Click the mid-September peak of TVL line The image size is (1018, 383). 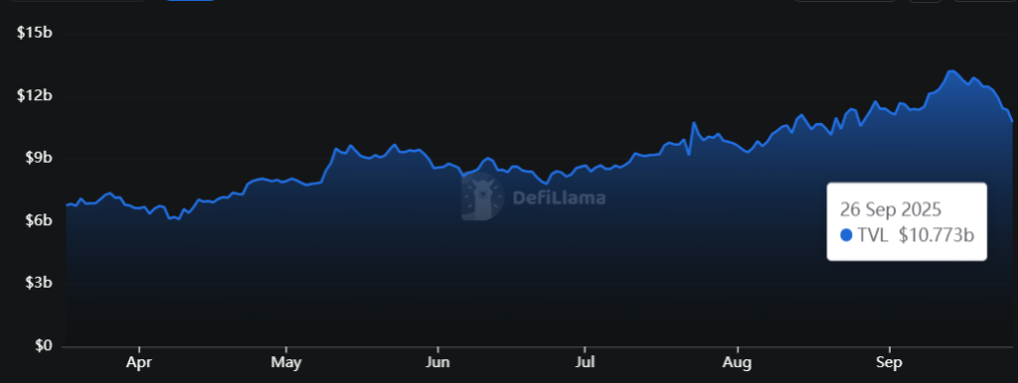click(951, 70)
